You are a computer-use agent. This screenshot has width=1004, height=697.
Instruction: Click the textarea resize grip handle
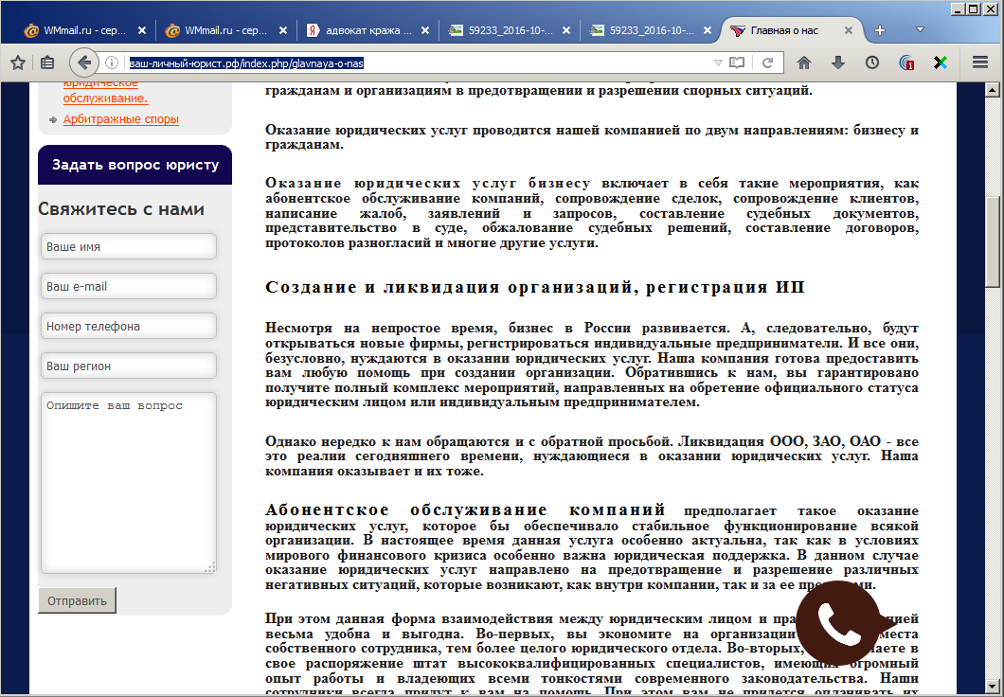210,567
